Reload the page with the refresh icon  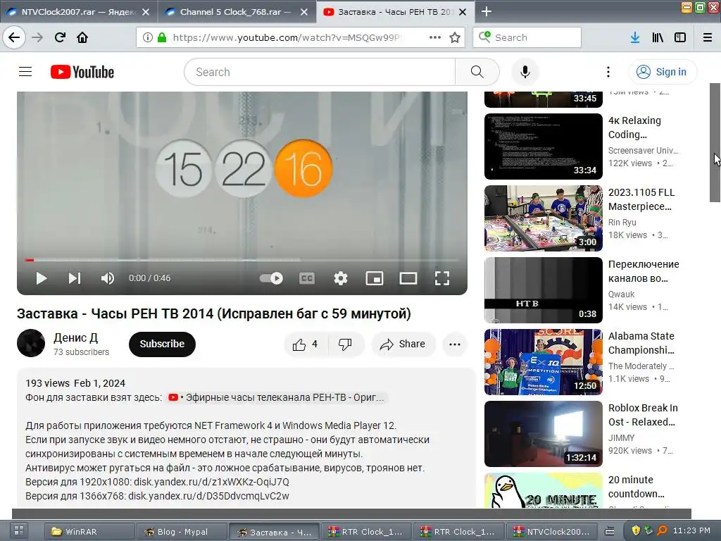pos(60,37)
